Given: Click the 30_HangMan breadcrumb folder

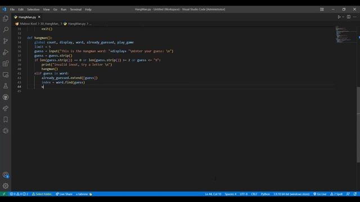Looking at the screenshot, I should pos(49,24).
